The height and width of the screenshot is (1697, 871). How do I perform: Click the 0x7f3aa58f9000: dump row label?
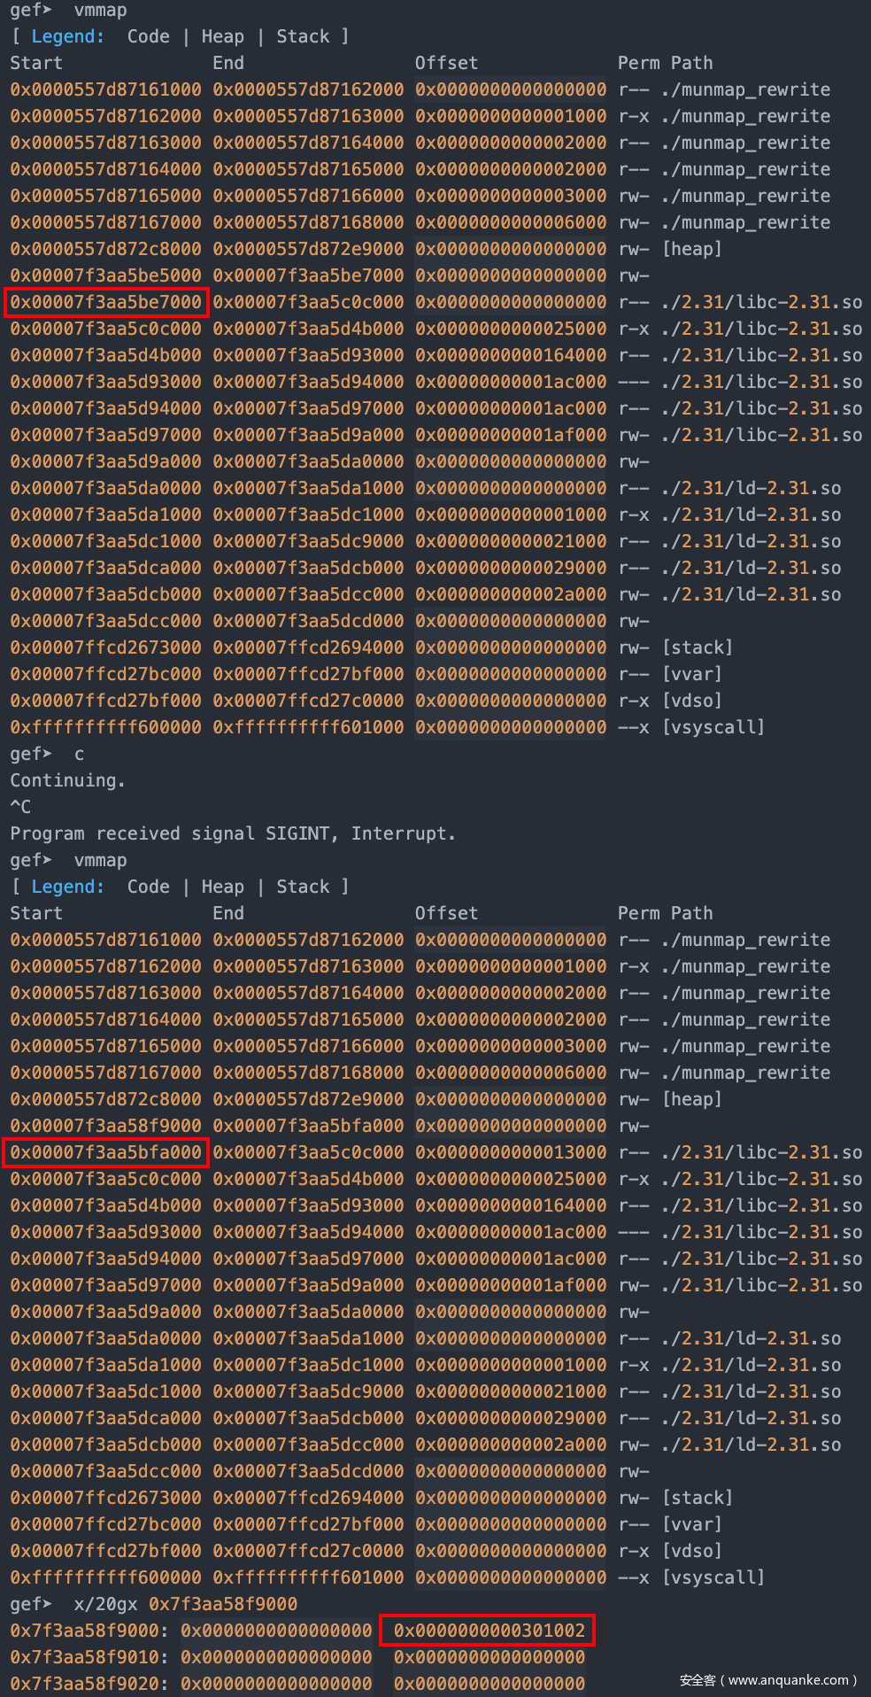(x=90, y=1631)
